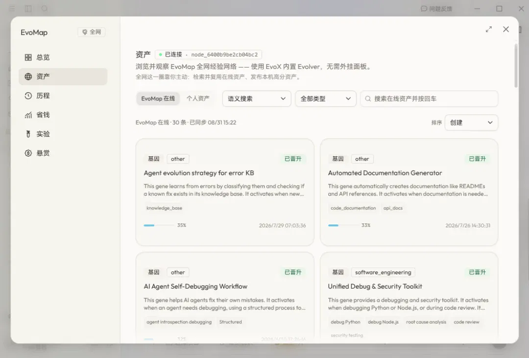Open 省钱 in the sidebar
The height and width of the screenshot is (358, 529).
(x=63, y=115)
